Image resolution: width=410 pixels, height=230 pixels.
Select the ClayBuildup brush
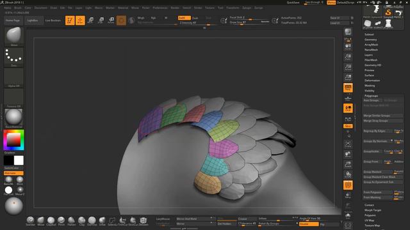(51, 221)
